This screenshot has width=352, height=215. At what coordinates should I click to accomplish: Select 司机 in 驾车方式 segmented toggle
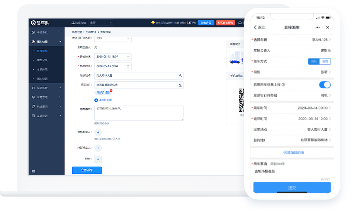pos(314,61)
